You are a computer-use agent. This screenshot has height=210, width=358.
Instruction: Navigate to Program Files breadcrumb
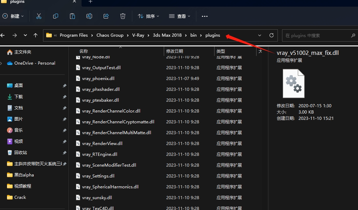[x=74, y=35]
